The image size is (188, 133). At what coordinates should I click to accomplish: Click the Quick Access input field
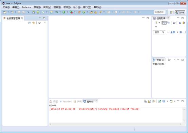(x=160, y=12)
